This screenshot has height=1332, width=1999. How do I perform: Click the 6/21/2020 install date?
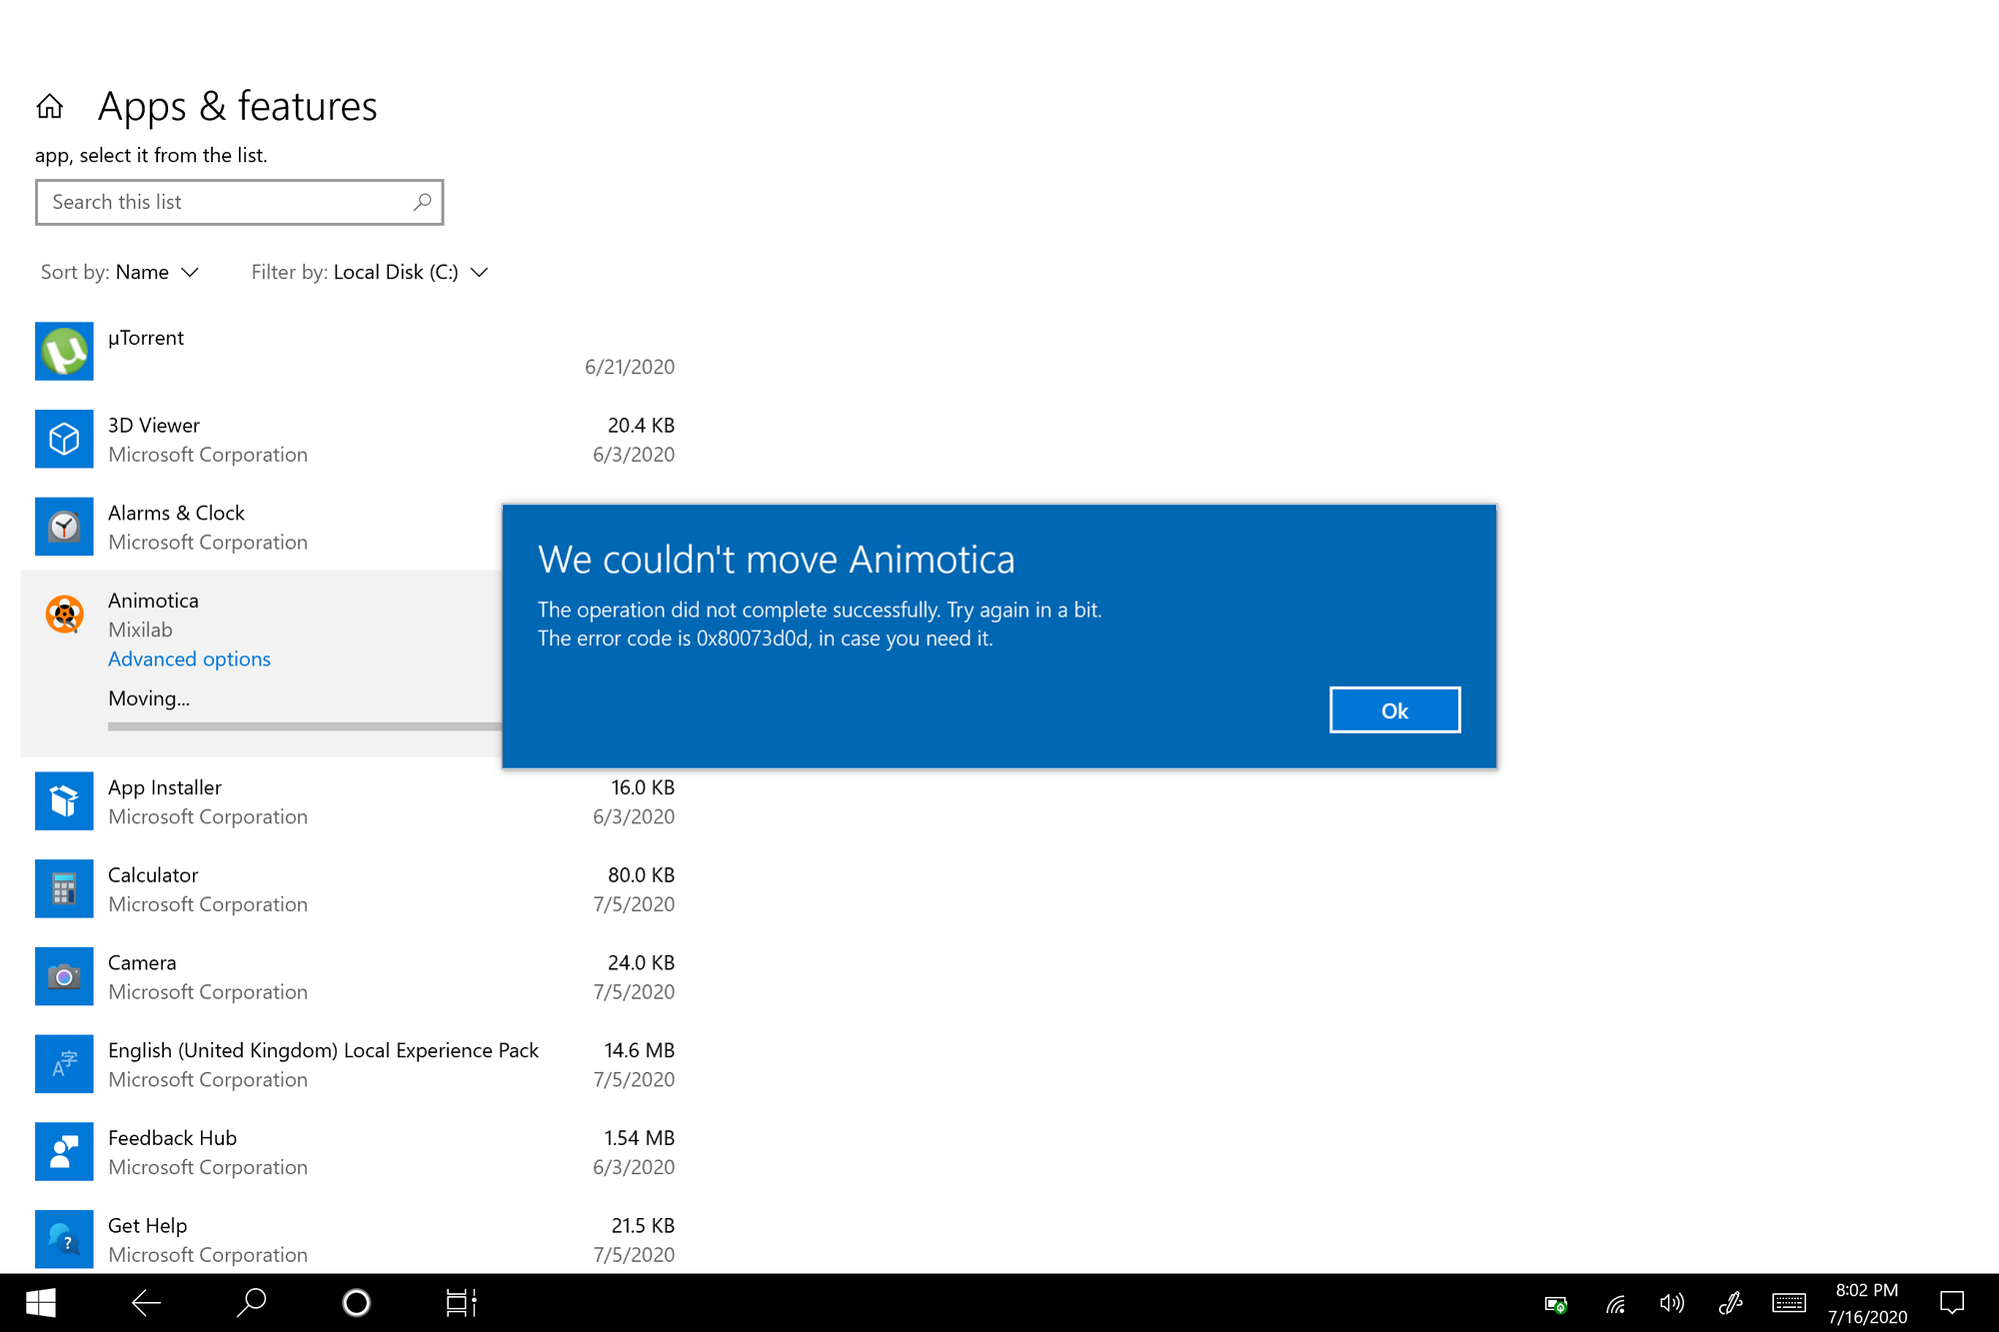point(630,367)
